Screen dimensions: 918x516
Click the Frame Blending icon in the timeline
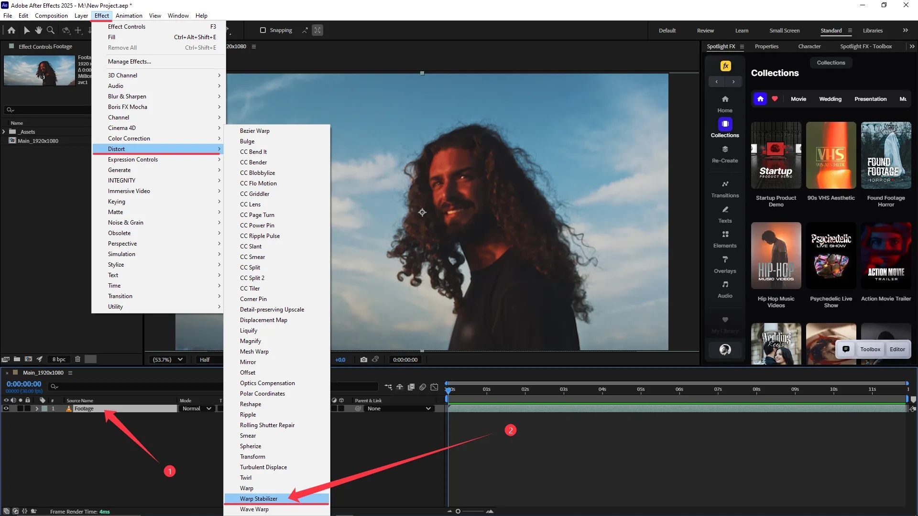(x=411, y=387)
